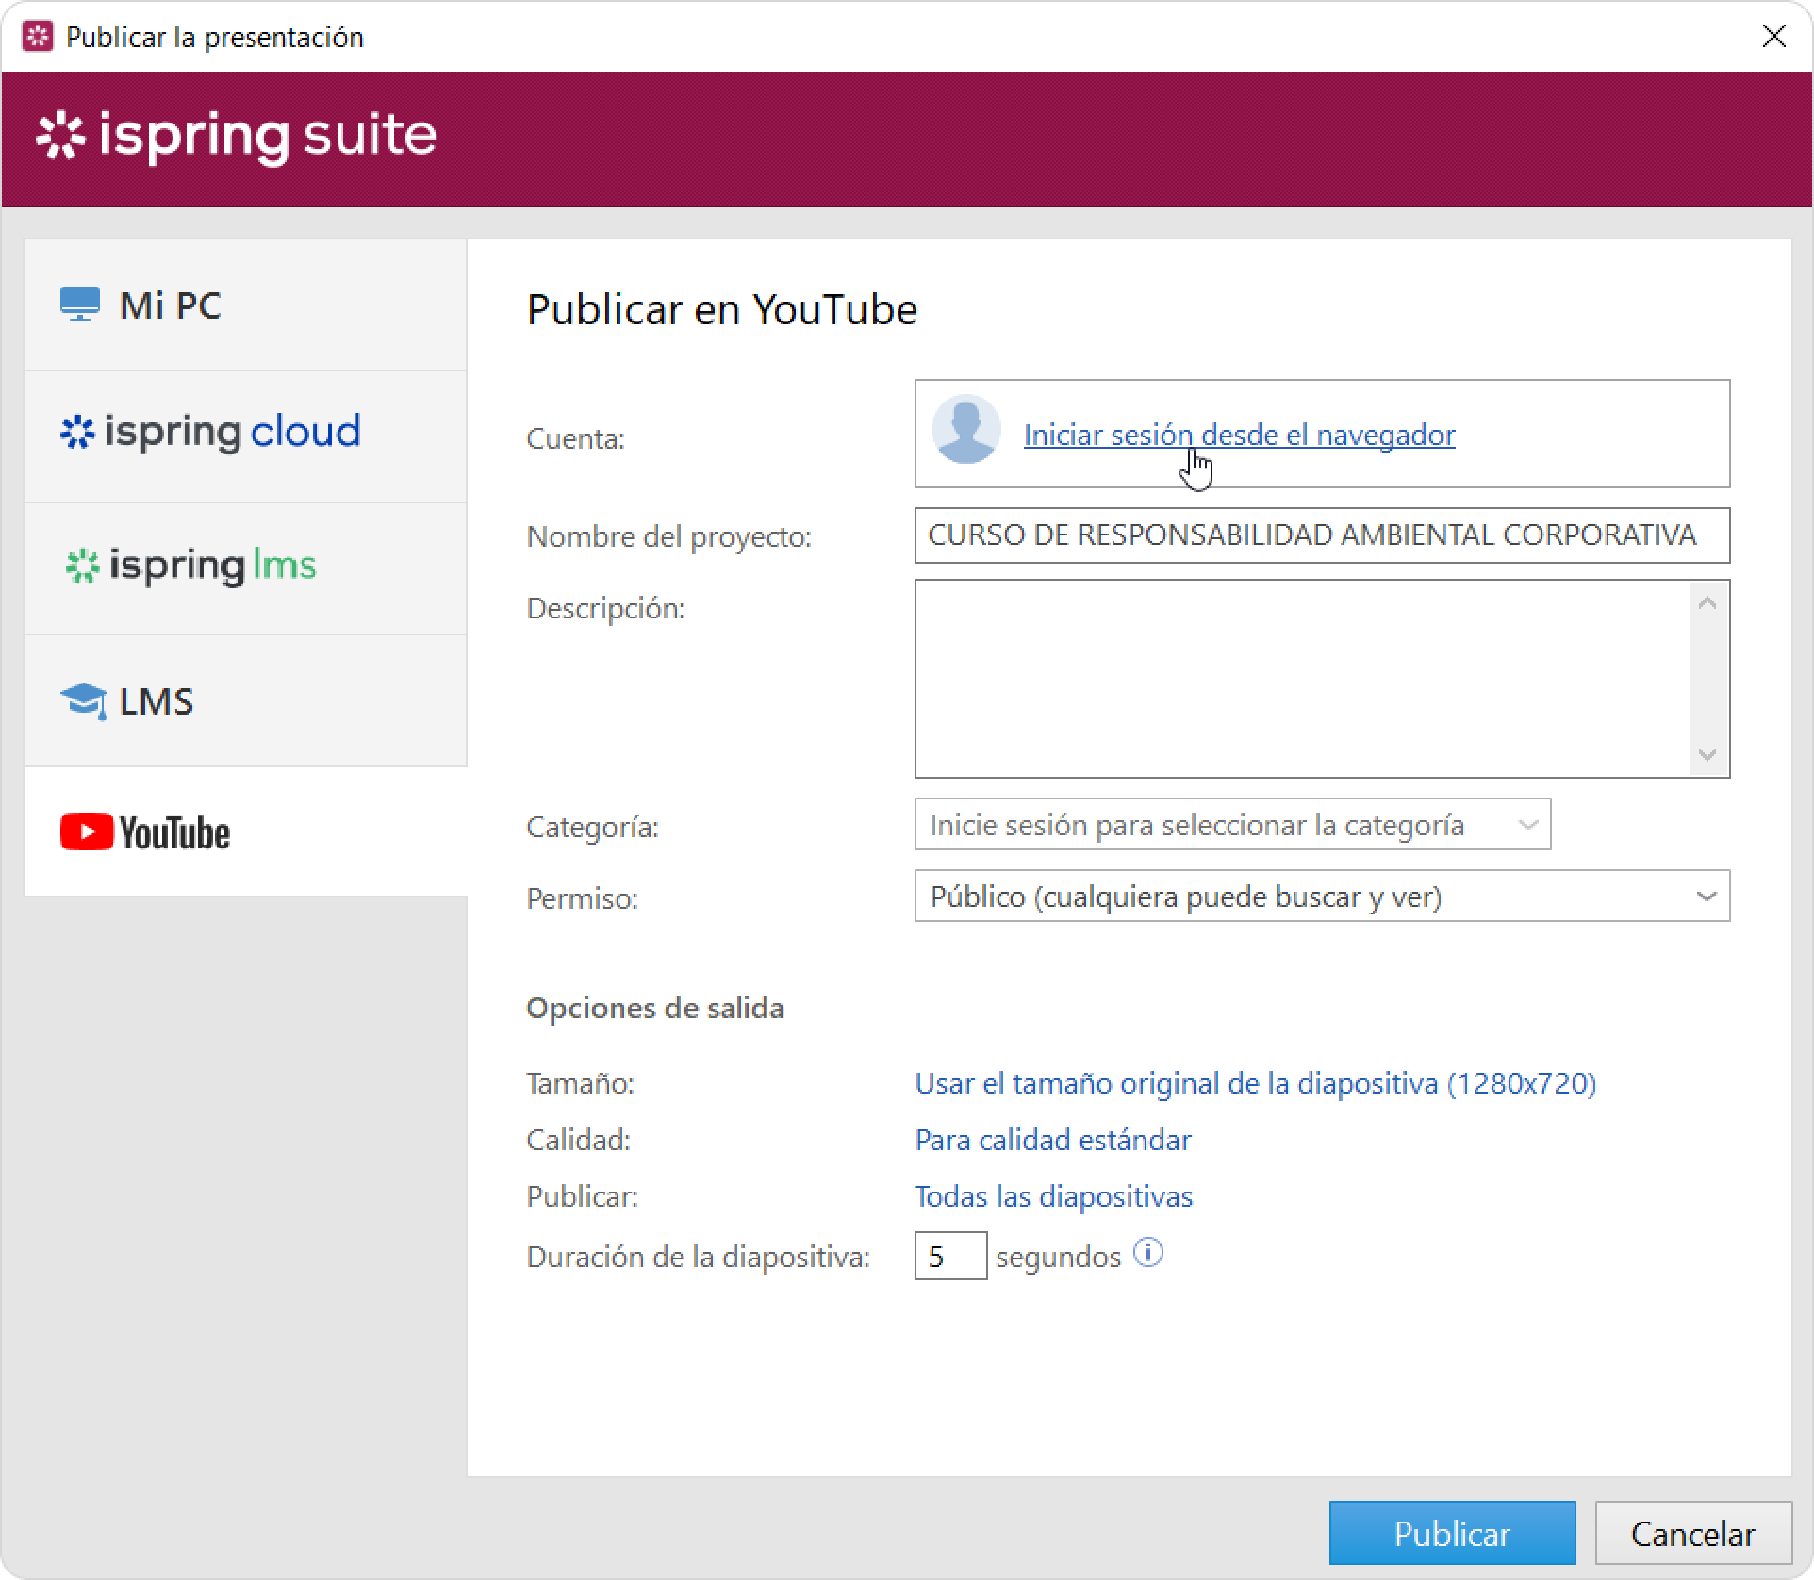Open the Permiso dropdown
Screen dimensions: 1814x1580
[1321, 897]
